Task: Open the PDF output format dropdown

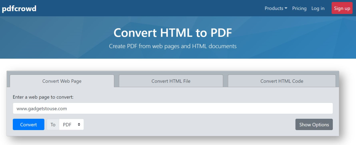Action: [71, 124]
